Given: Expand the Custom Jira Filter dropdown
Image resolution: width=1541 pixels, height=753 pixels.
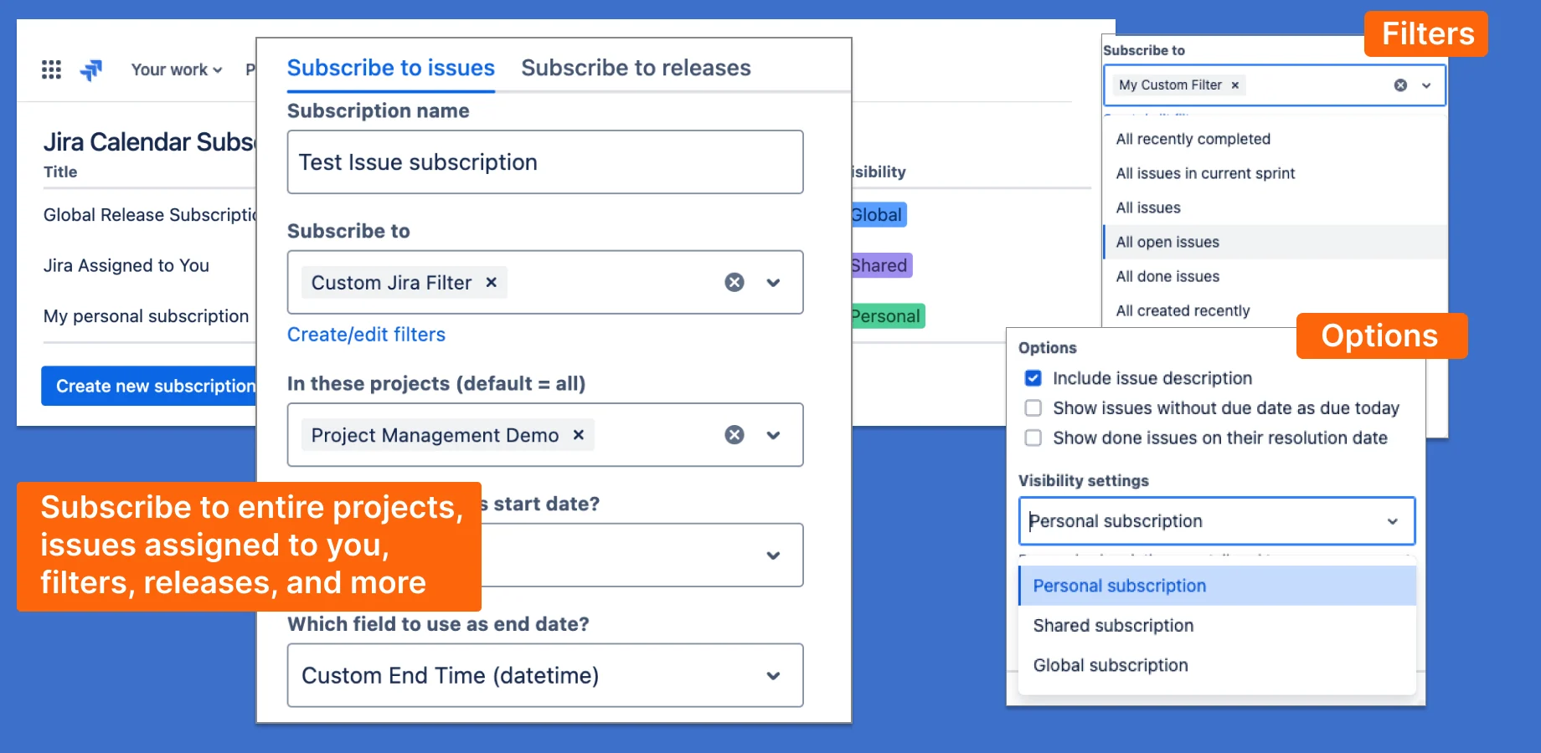Looking at the screenshot, I should (773, 283).
